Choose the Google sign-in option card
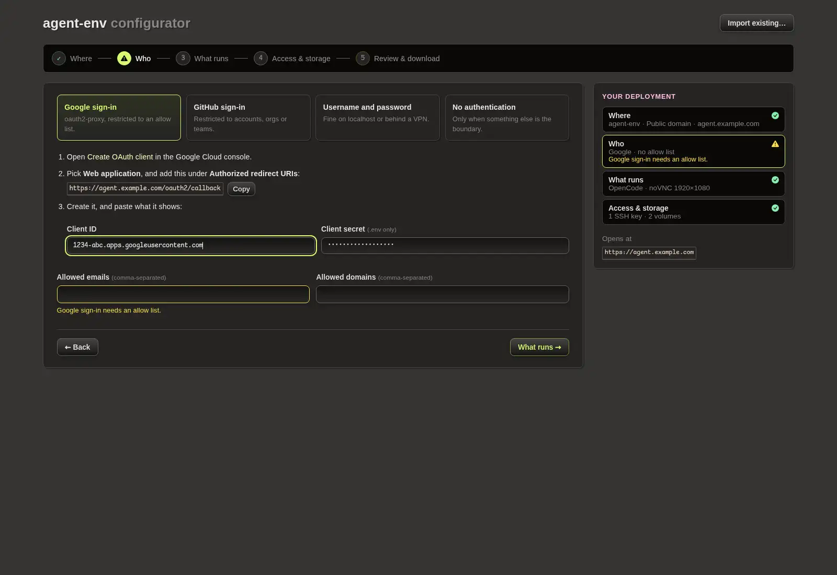This screenshot has height=575, width=837. click(x=119, y=118)
